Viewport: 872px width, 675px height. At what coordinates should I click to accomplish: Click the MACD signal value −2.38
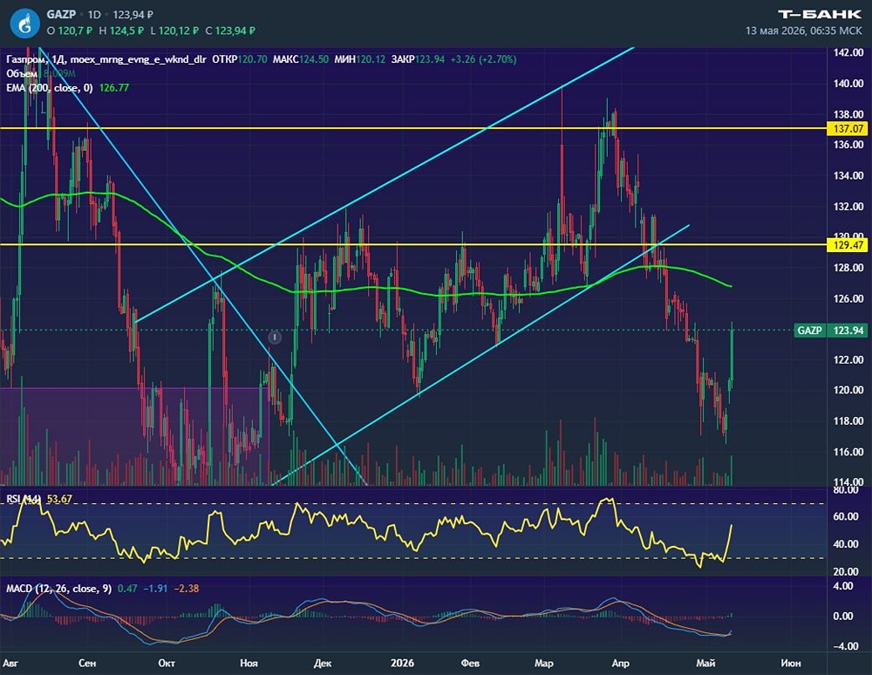(187, 589)
